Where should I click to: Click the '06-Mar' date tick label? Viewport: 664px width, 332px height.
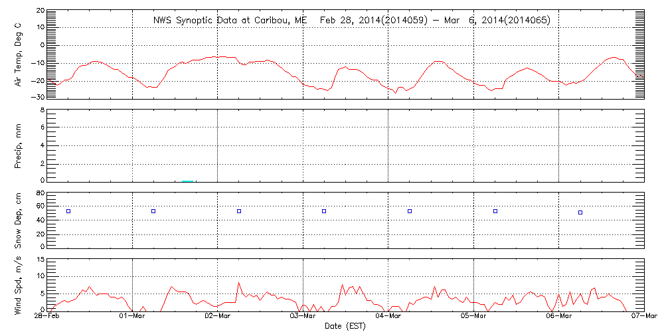(559, 317)
